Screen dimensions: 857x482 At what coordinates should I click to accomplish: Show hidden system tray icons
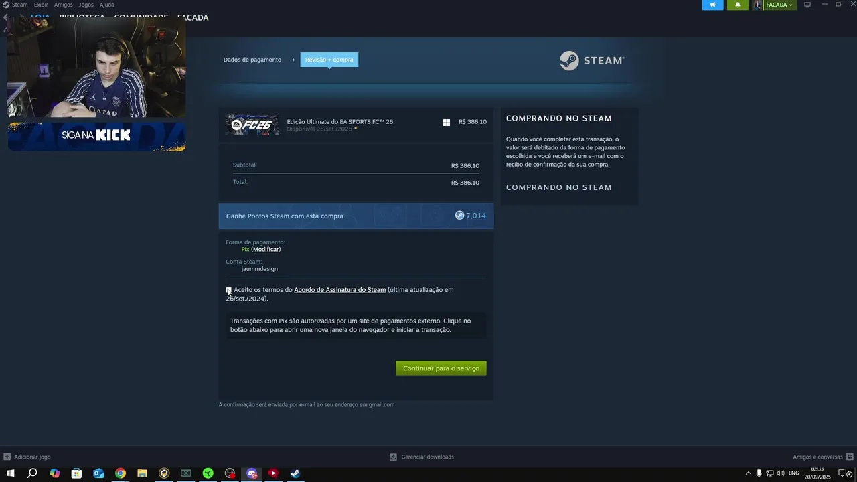[x=749, y=473]
